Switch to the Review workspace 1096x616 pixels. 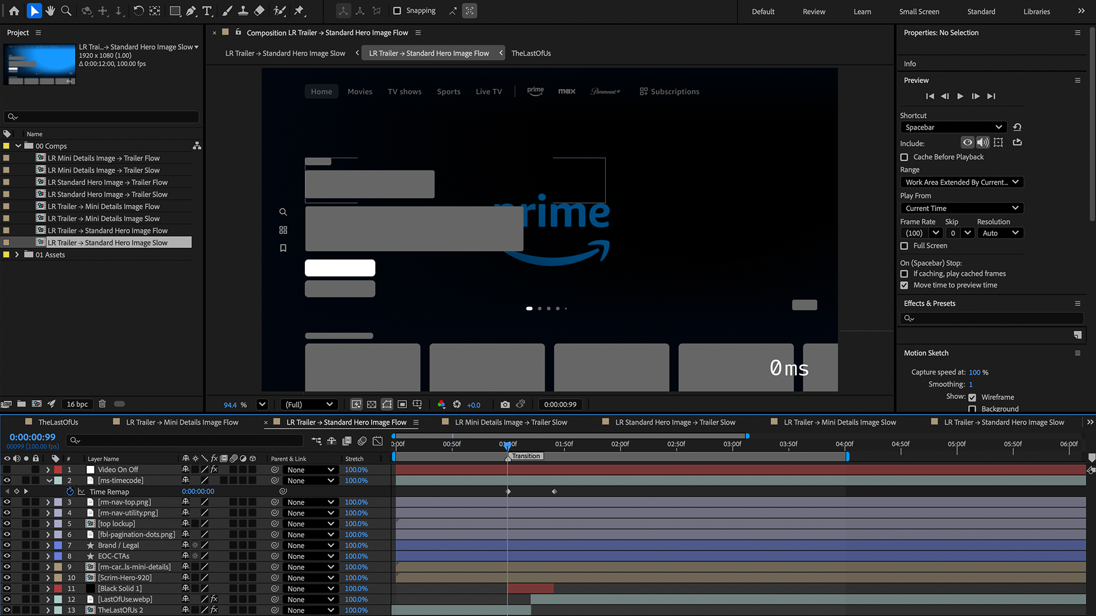tap(813, 11)
